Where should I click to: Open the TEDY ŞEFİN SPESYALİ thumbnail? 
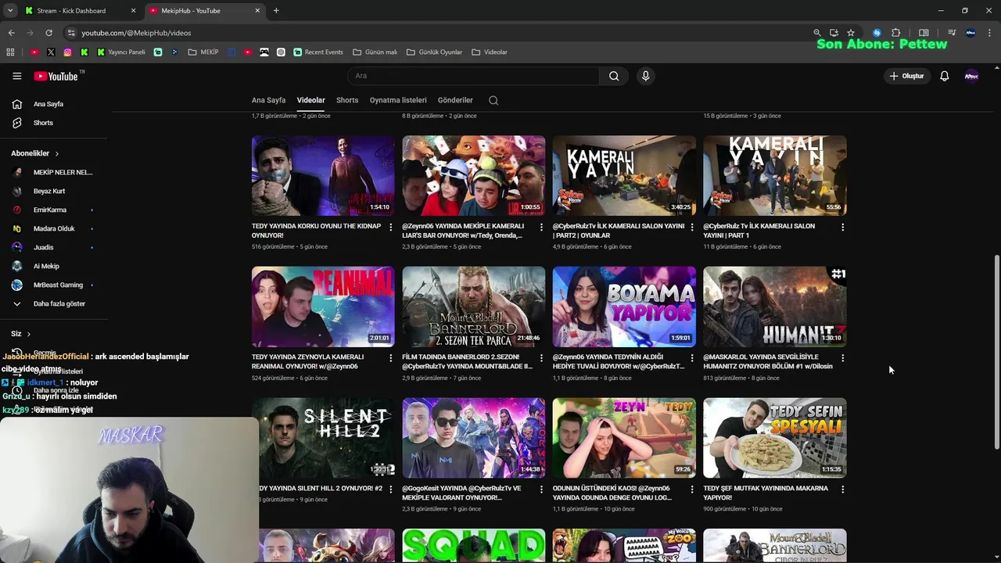775,438
